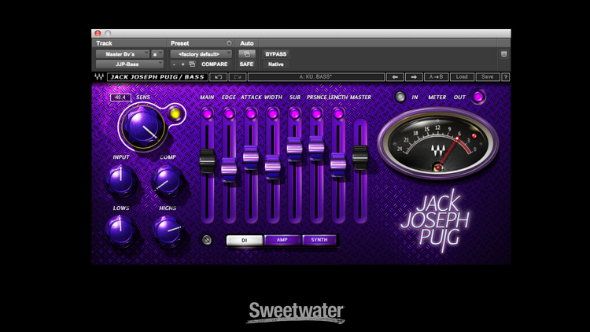Click the WIDTH fader handle

coord(272,166)
